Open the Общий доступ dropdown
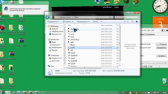168x94 pixels. coord(83,21)
